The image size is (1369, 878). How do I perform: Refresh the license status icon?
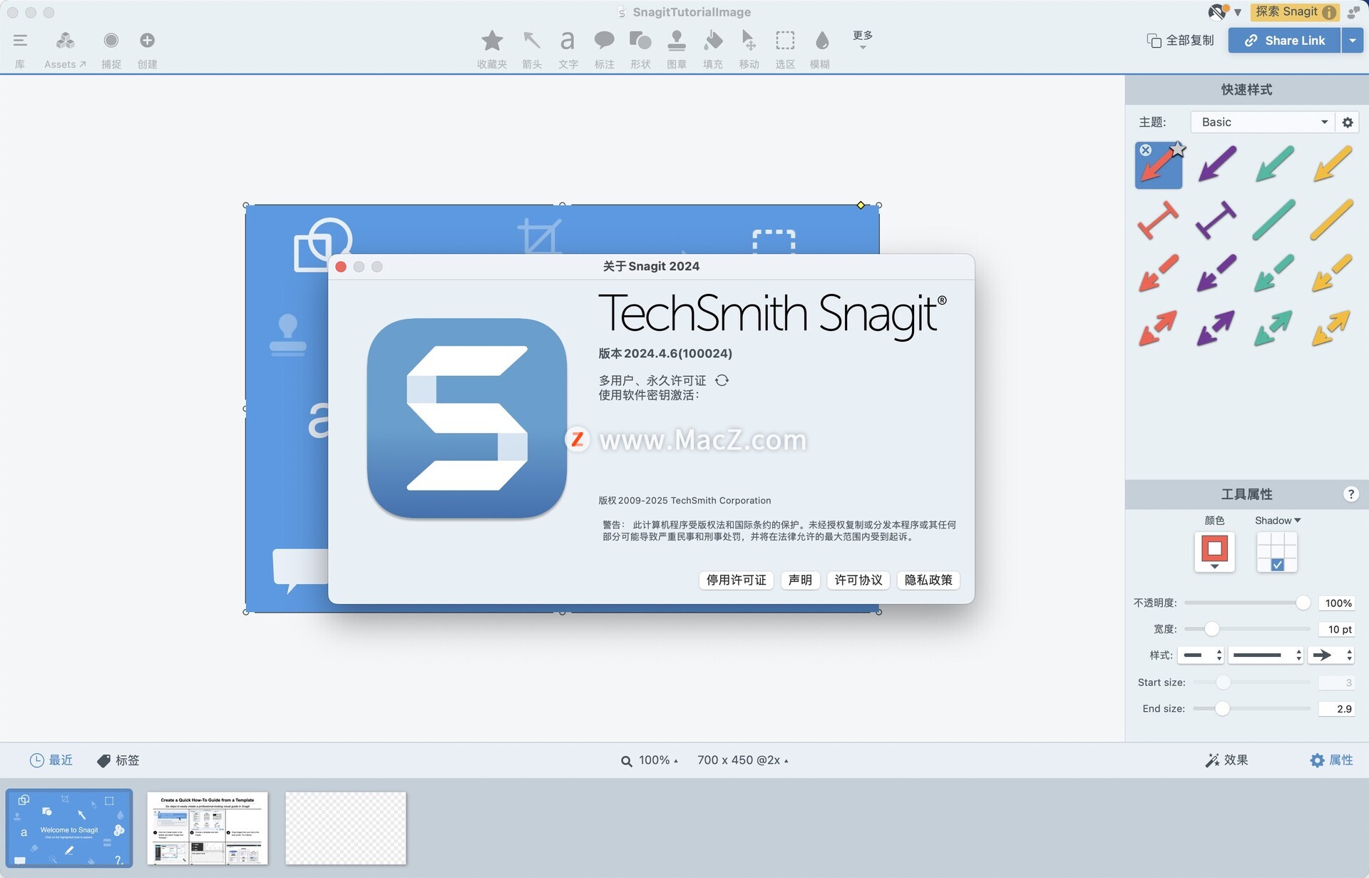[x=722, y=380]
